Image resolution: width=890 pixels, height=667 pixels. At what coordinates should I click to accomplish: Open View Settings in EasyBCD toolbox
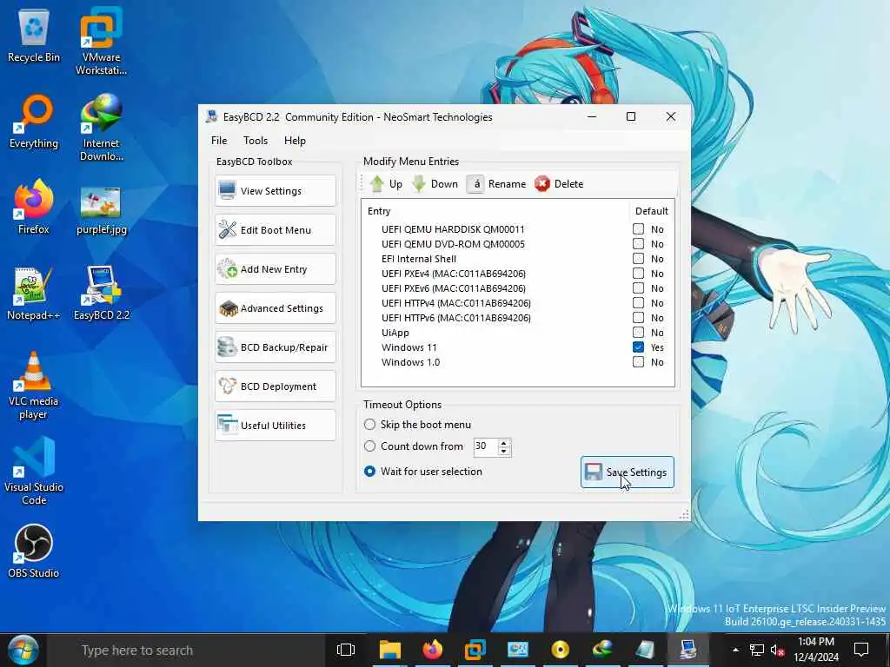pyautogui.click(x=276, y=190)
